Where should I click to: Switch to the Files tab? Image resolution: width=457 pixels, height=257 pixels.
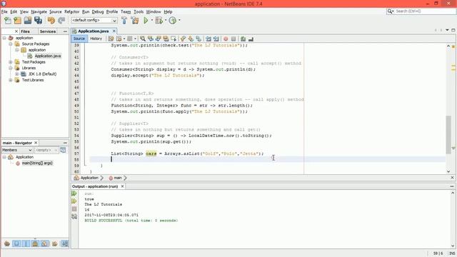tap(26, 31)
